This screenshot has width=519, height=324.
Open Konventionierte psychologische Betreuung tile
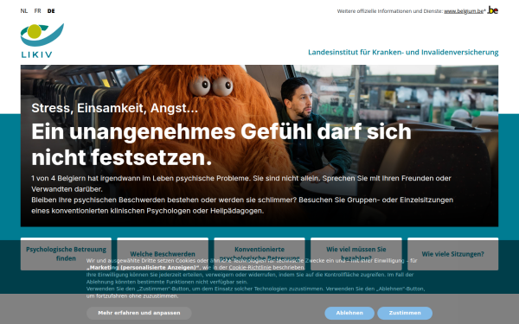[259, 254]
